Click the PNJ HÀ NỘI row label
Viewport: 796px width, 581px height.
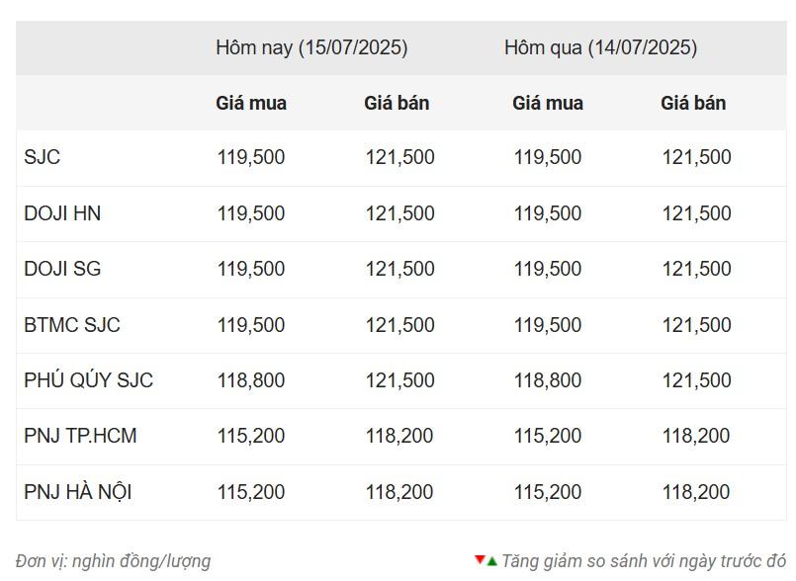78,492
